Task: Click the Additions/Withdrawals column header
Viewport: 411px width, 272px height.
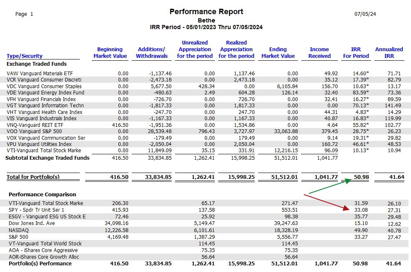Action: point(152,52)
